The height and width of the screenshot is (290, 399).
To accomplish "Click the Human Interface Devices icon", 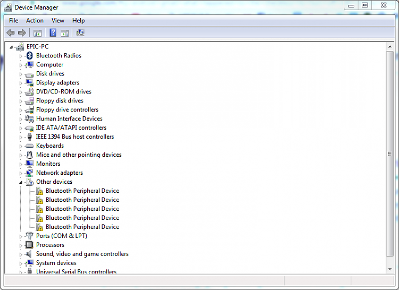I will point(29,118).
